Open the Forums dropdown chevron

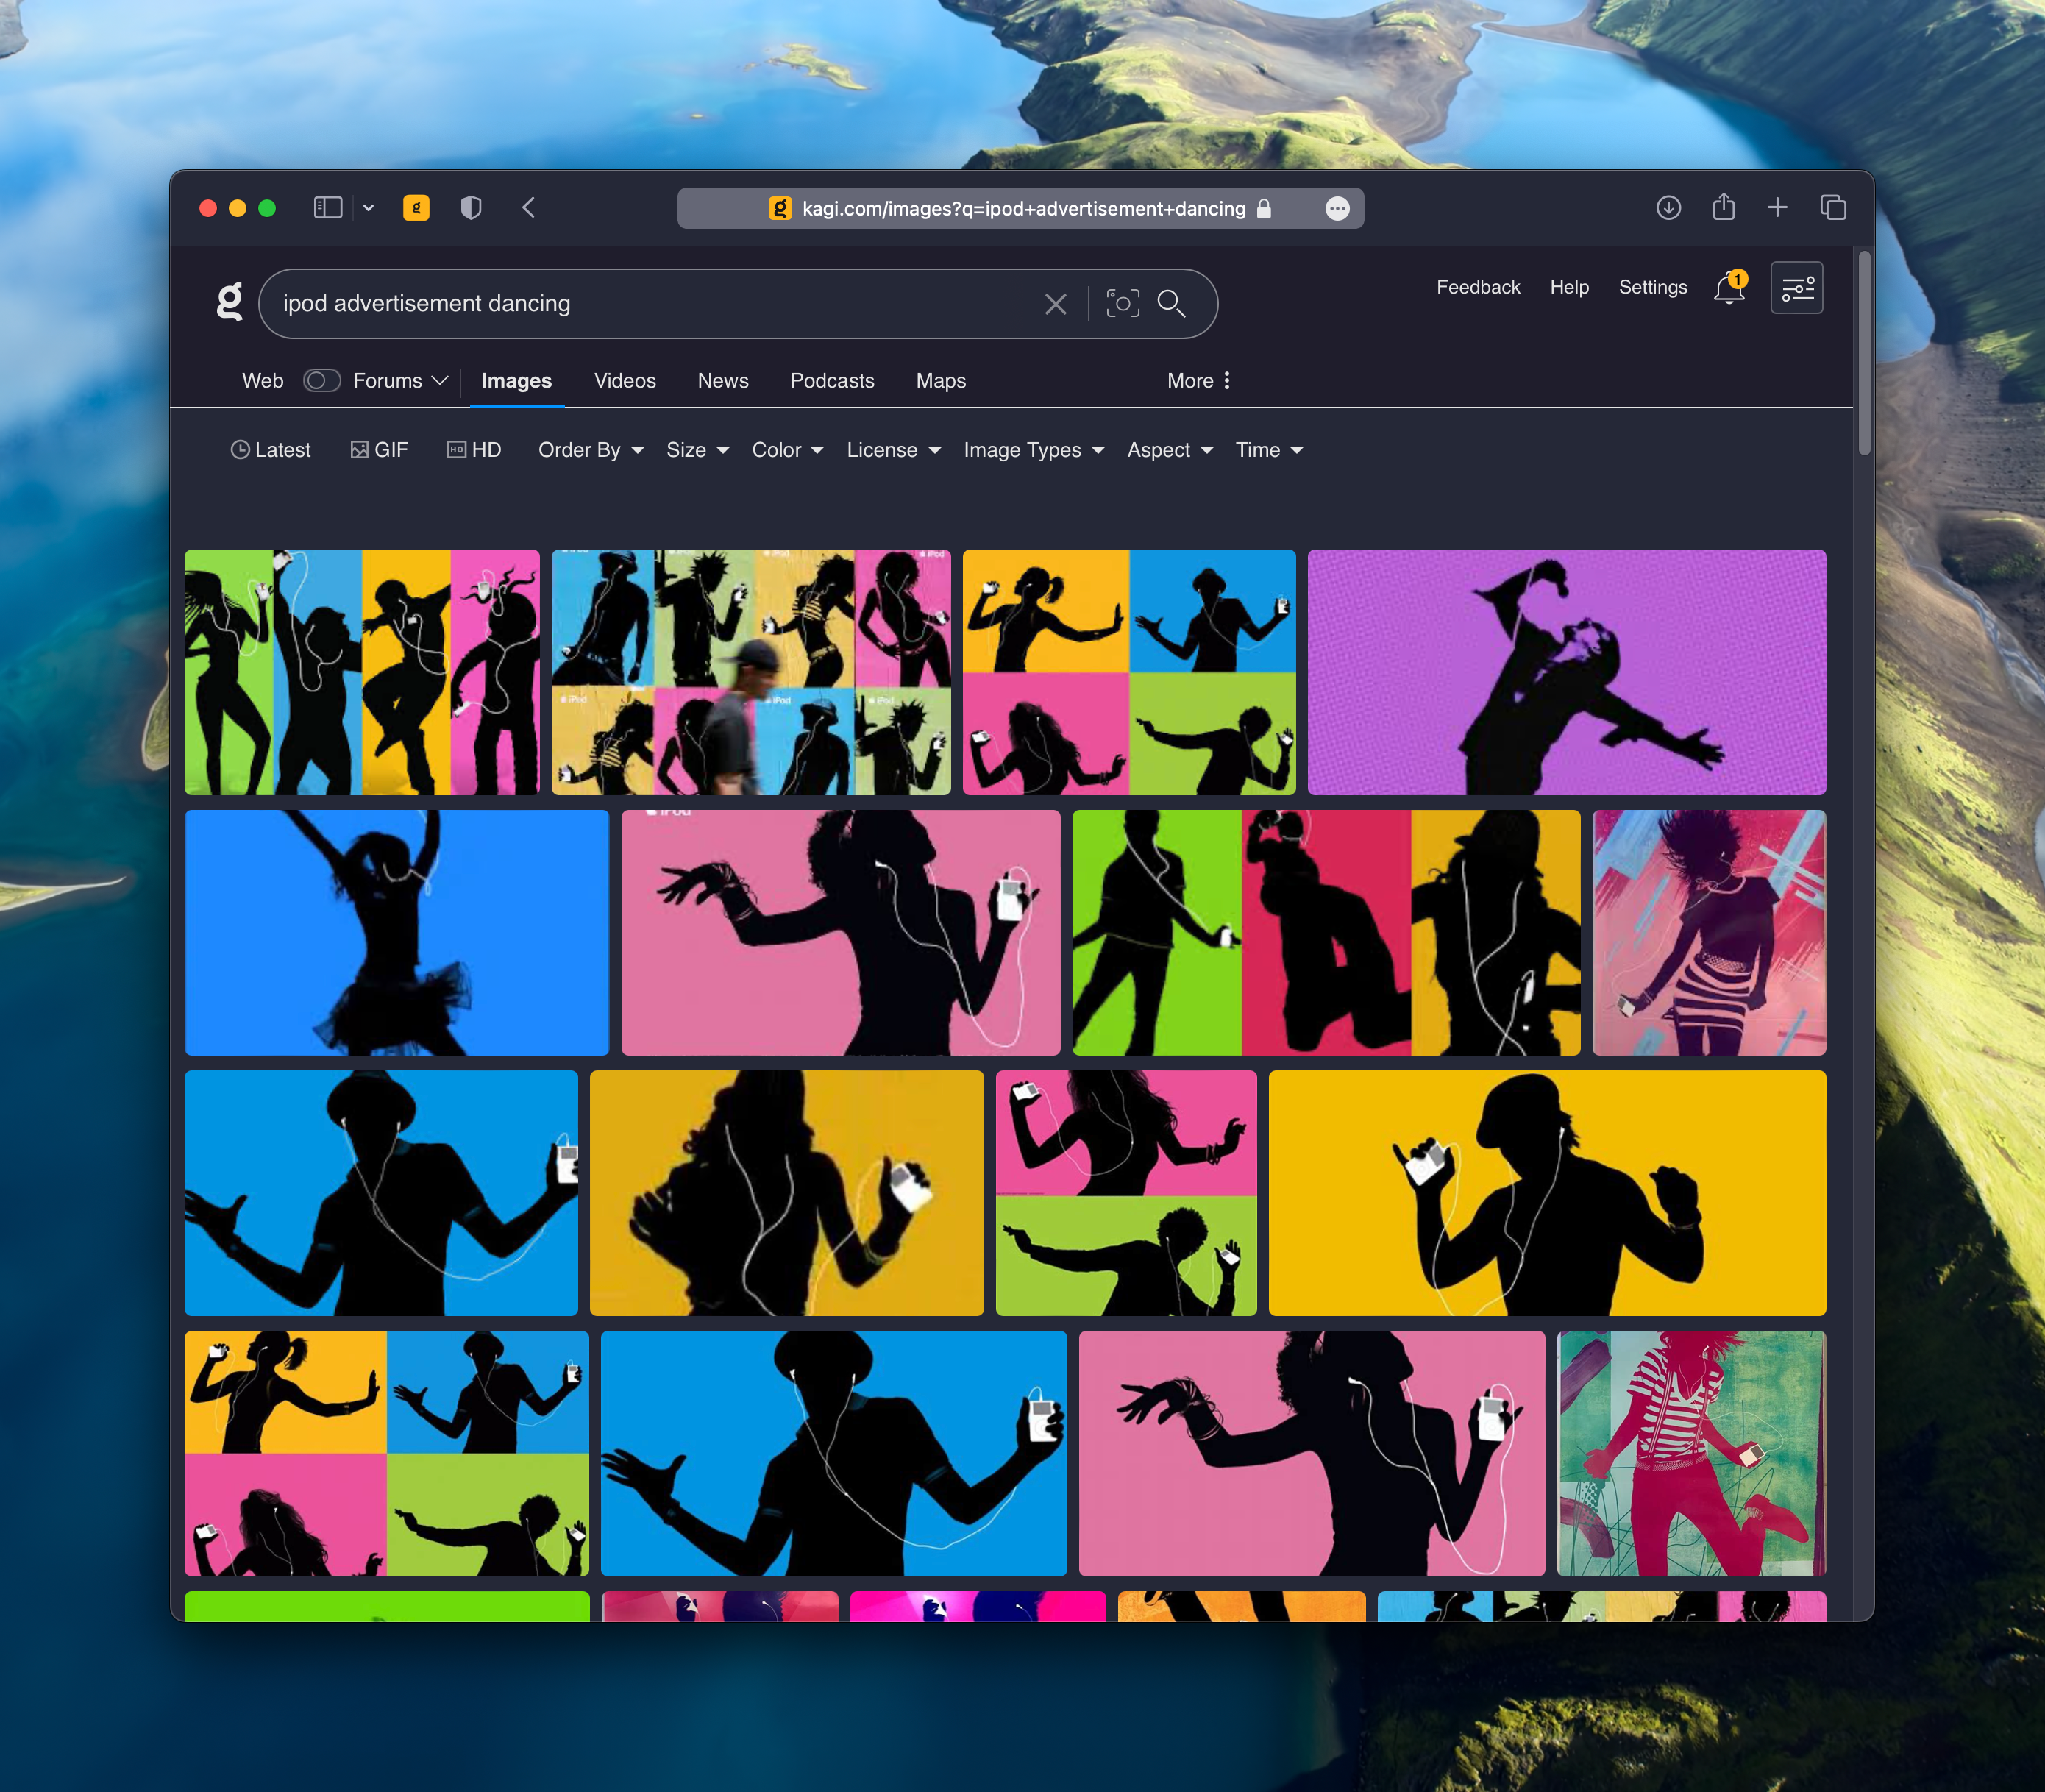(x=439, y=381)
